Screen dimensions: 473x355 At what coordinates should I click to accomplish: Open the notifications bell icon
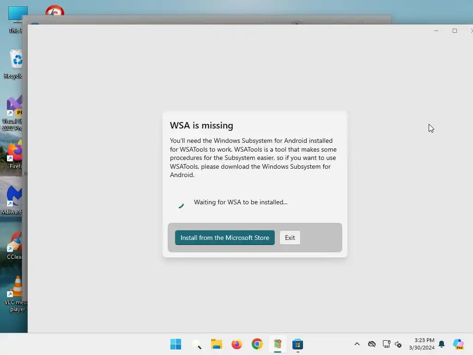point(442,344)
